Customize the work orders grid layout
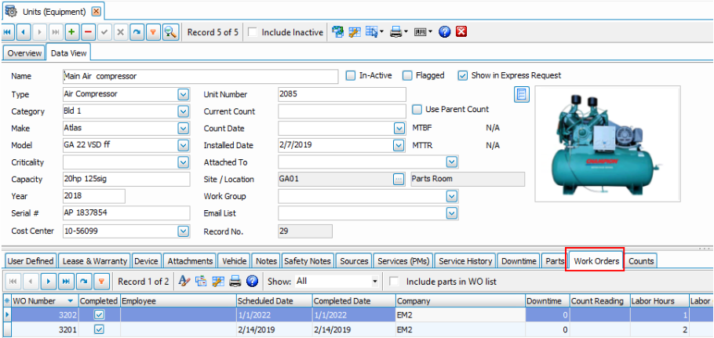This screenshot has height=338, width=714. pos(218,282)
